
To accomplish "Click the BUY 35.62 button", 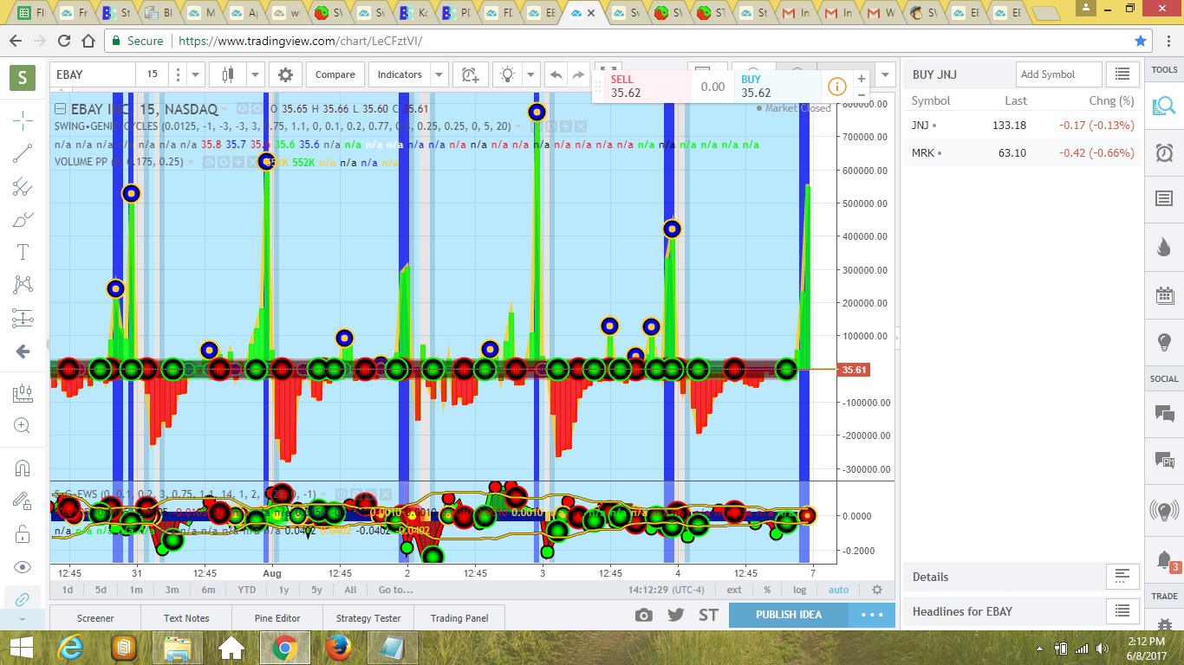I will (777, 86).
